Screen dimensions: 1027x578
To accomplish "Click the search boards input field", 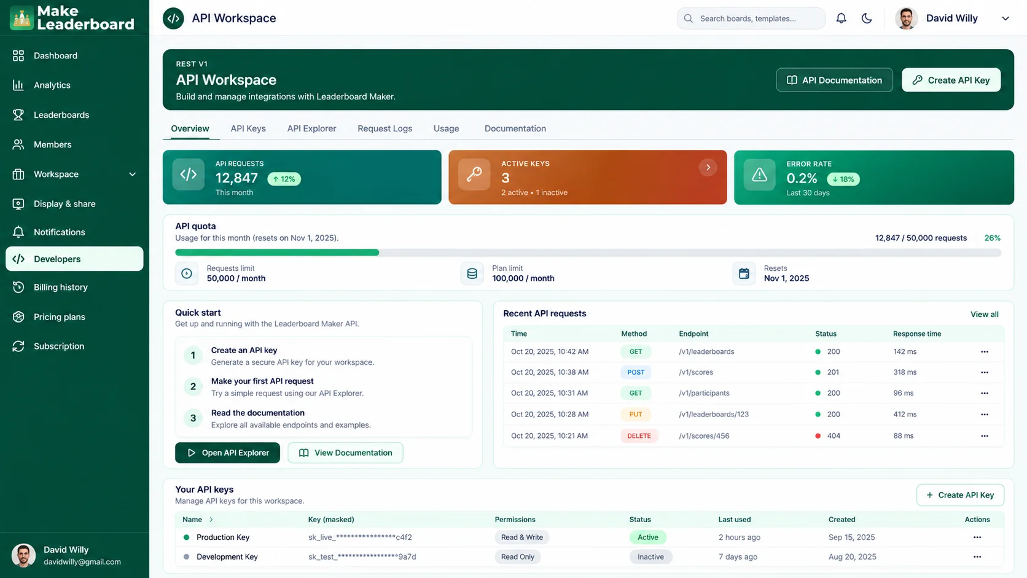I will tap(751, 18).
